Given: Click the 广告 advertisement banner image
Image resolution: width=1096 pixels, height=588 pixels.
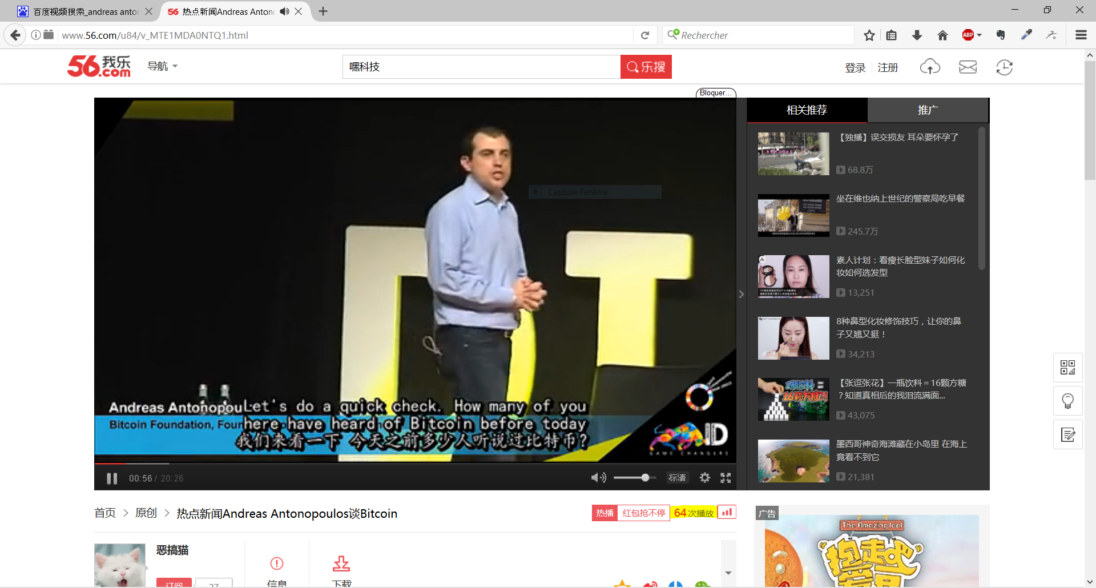Looking at the screenshot, I should [x=872, y=551].
